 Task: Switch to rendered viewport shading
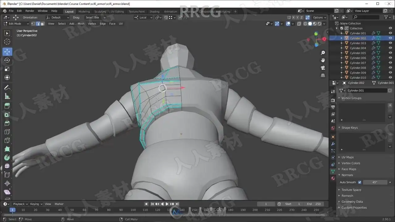(319, 24)
